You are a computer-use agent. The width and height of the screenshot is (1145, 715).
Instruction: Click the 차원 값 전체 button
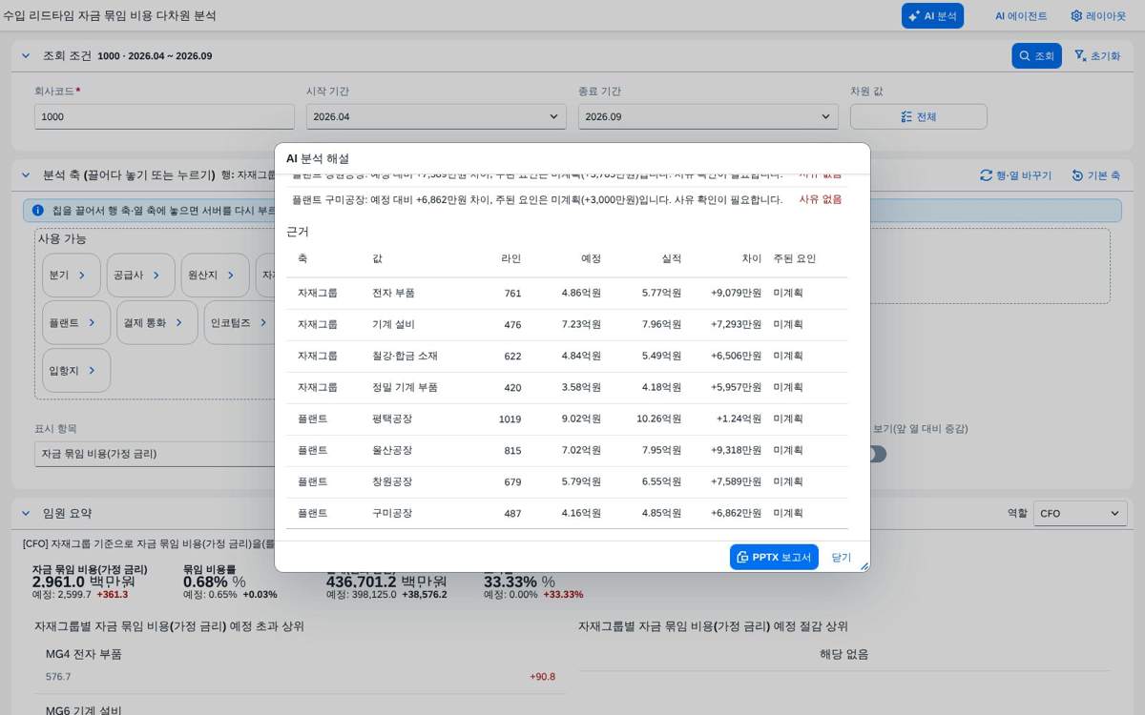point(918,116)
